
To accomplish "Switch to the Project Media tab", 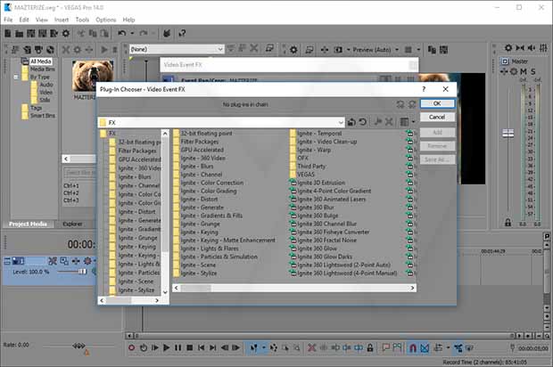I will (28, 224).
